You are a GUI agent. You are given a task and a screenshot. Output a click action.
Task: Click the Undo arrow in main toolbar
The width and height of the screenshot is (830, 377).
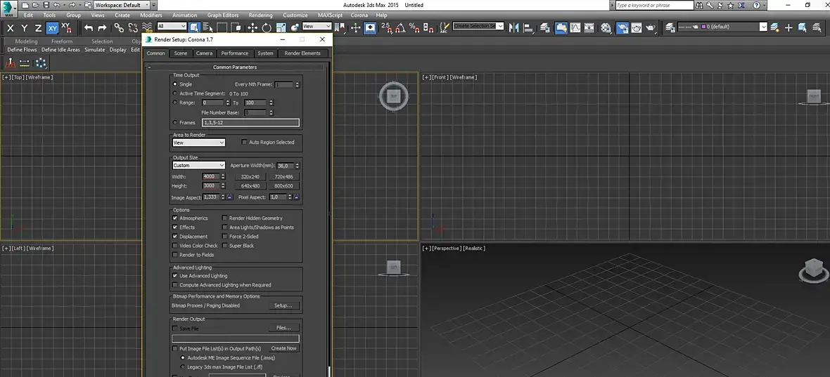tap(89, 28)
